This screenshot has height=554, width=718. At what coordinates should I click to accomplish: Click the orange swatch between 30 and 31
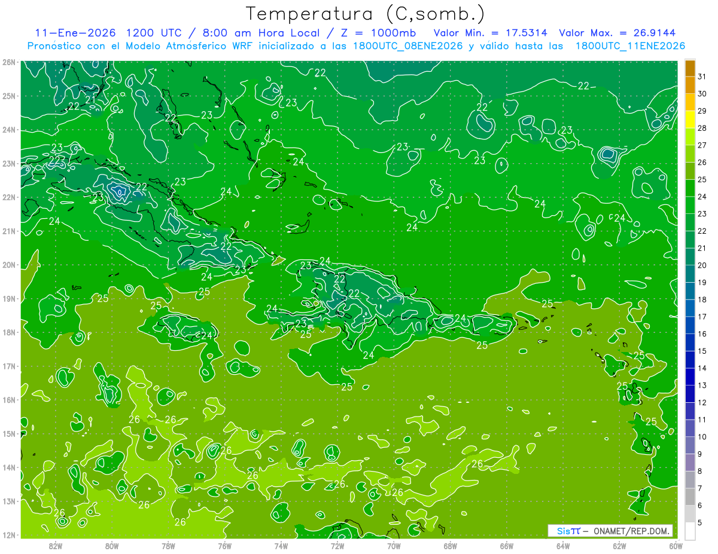690,85
